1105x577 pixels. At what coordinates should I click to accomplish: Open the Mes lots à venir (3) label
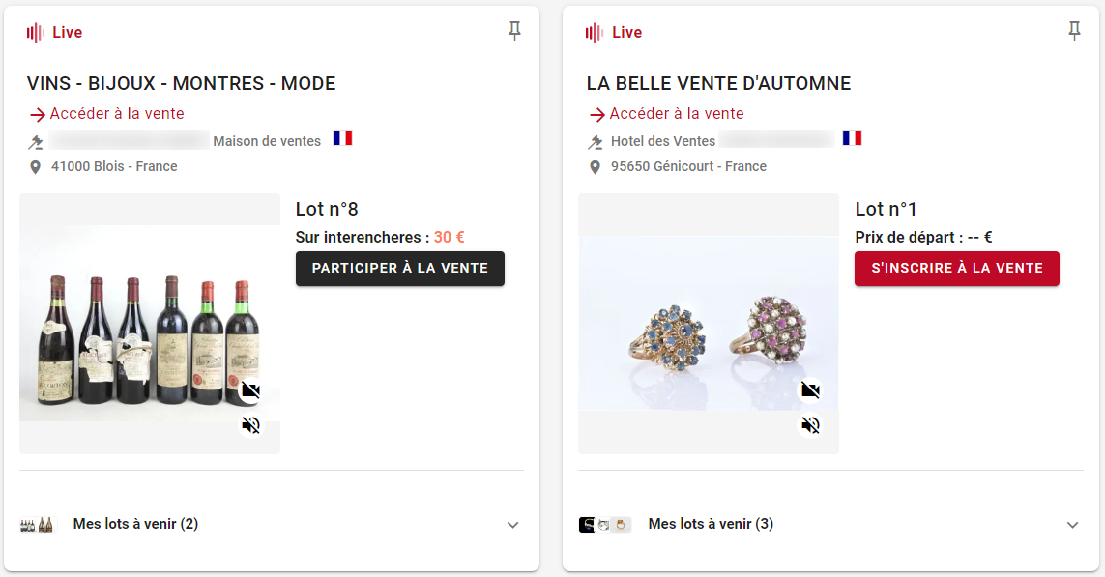(x=711, y=524)
